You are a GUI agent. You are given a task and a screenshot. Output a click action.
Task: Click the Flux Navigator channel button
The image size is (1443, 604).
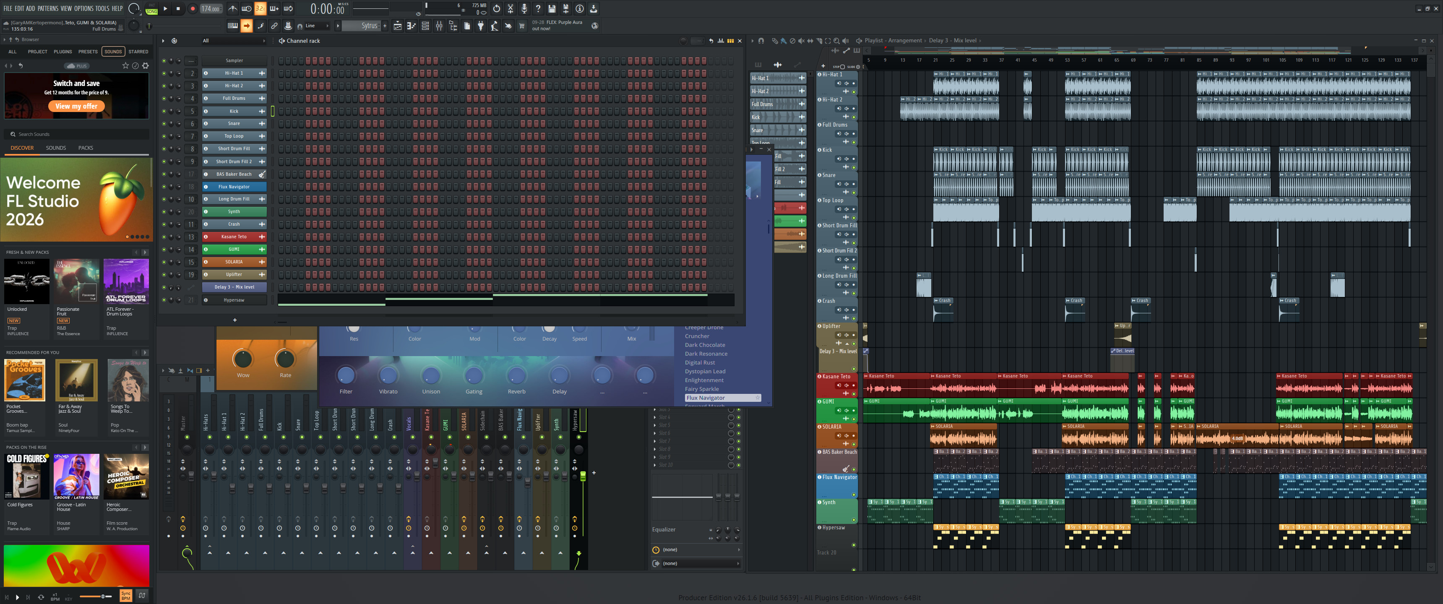click(234, 187)
